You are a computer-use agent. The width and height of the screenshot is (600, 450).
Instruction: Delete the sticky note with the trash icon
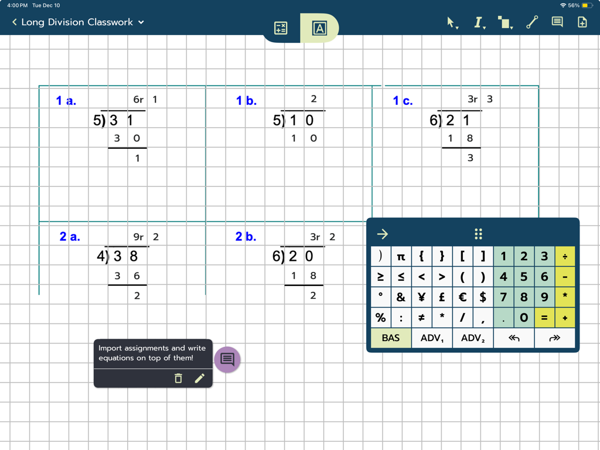coord(178,378)
